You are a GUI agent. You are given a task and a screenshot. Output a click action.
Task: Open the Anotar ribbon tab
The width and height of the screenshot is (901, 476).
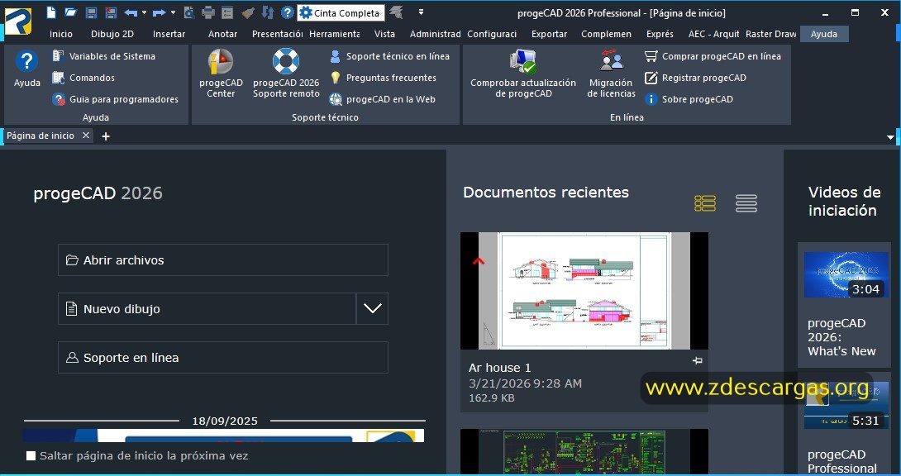click(223, 34)
